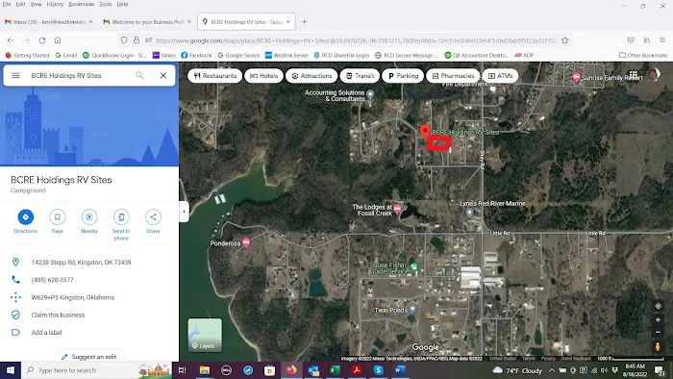Click the Street View pegman

click(658, 346)
